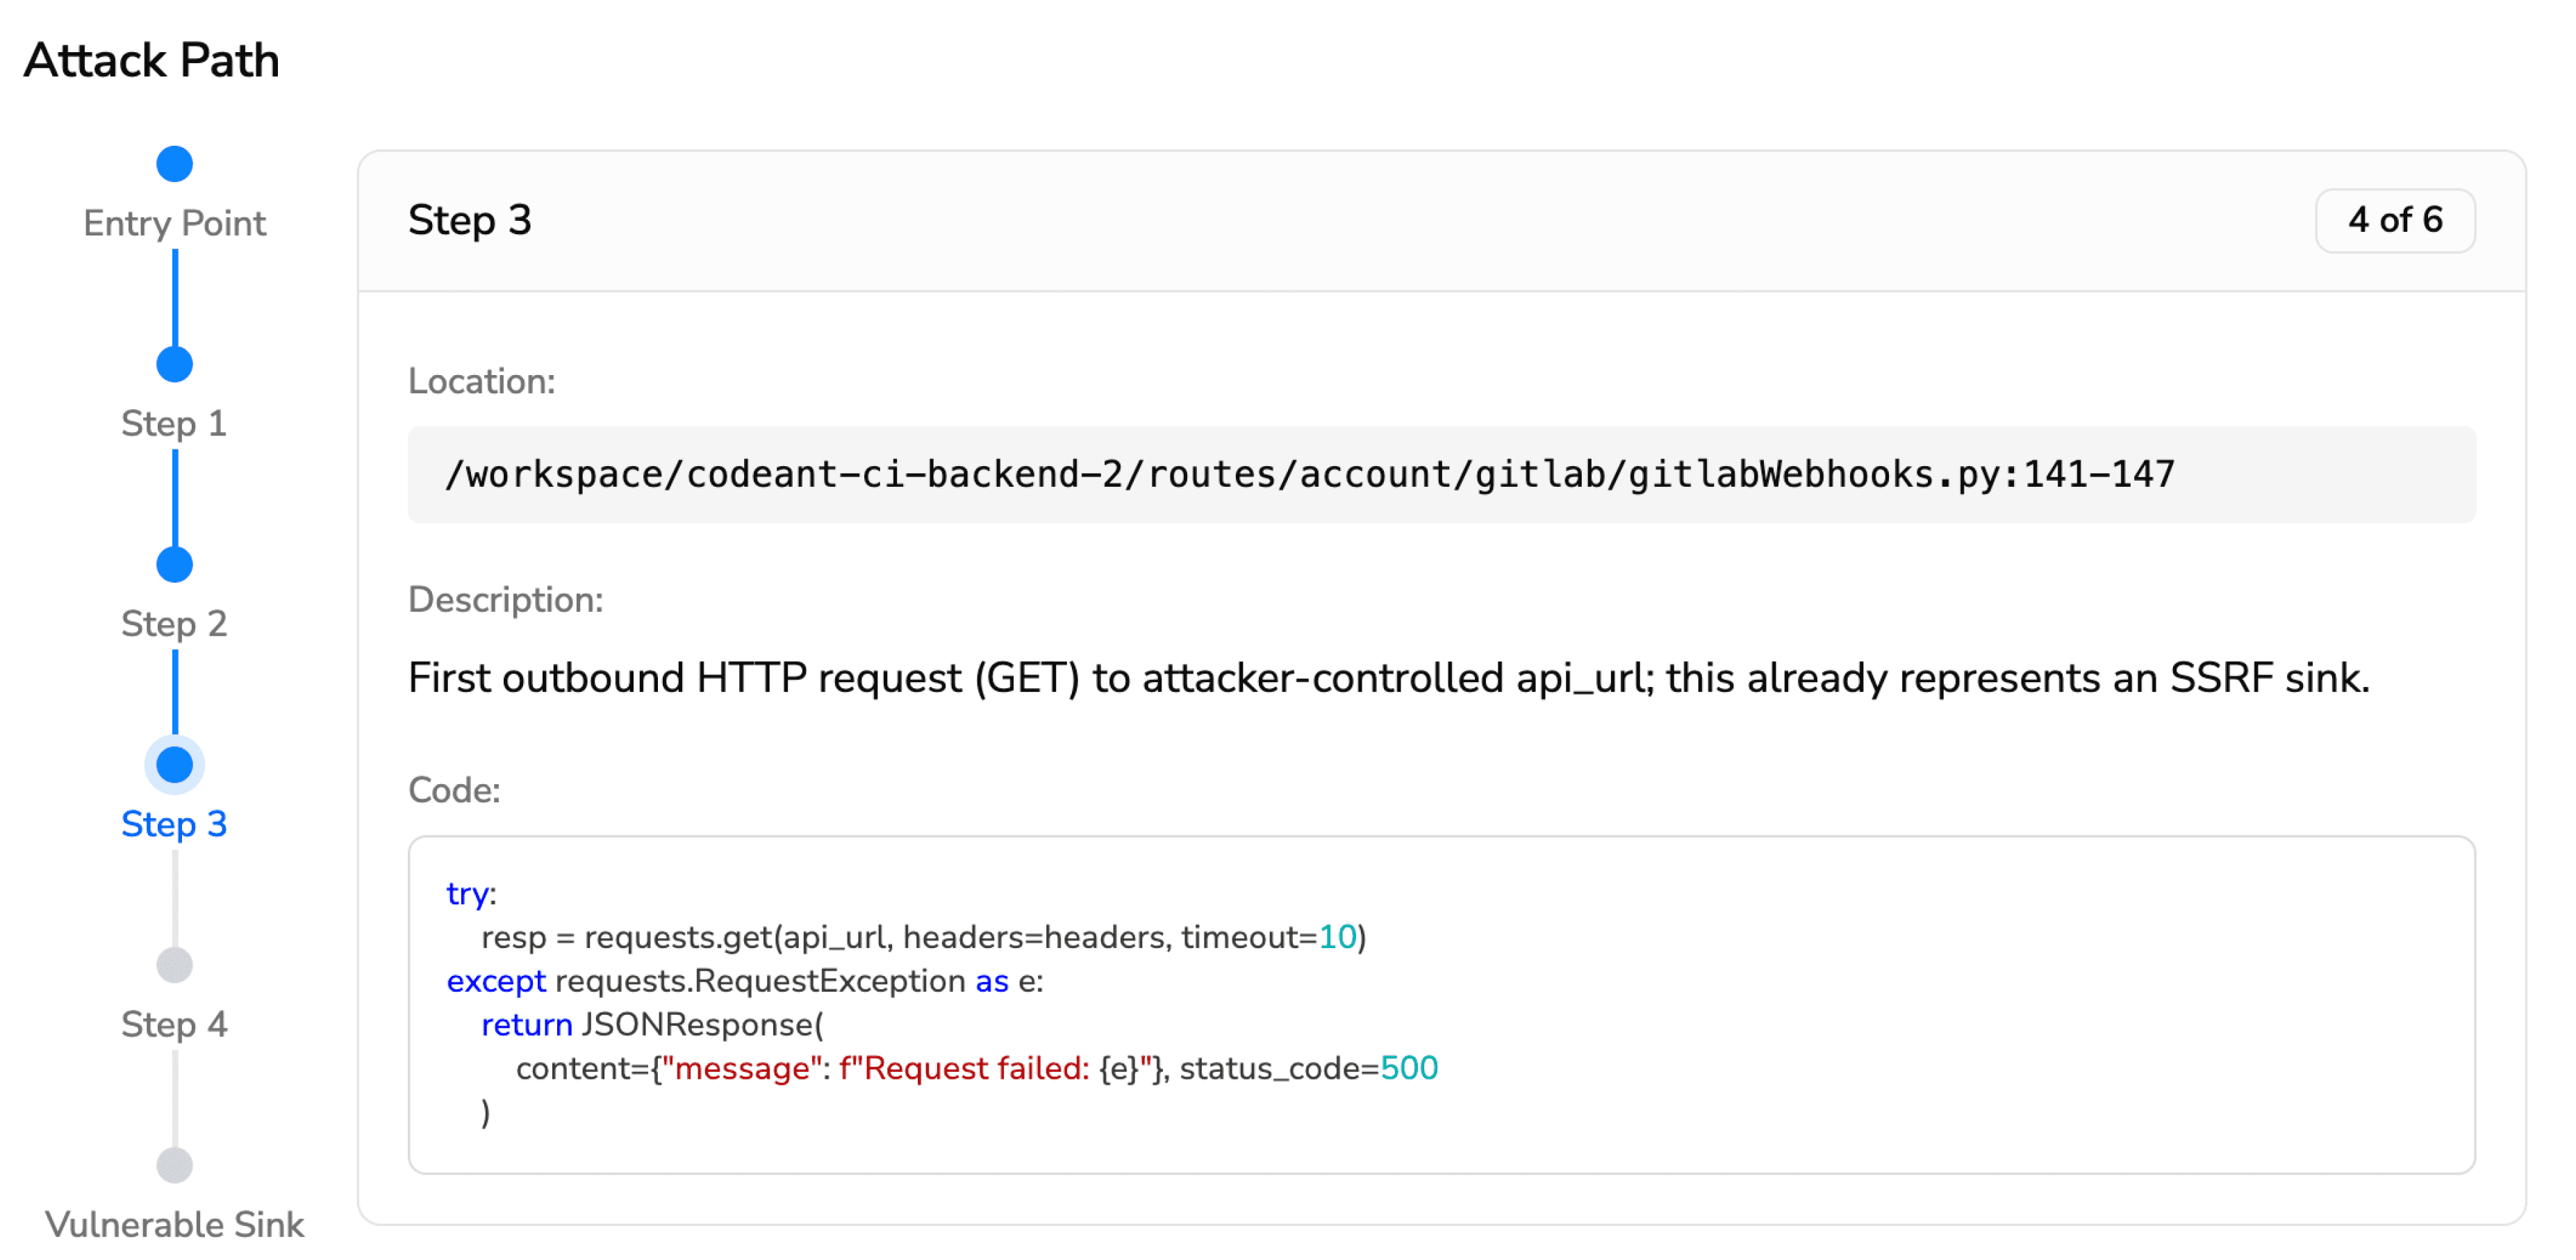
Task: Click the Step 1 label
Action: pos(174,423)
